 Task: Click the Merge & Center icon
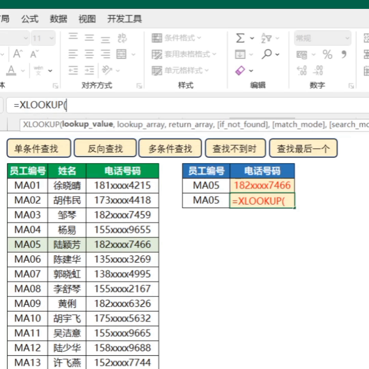tap(122, 54)
